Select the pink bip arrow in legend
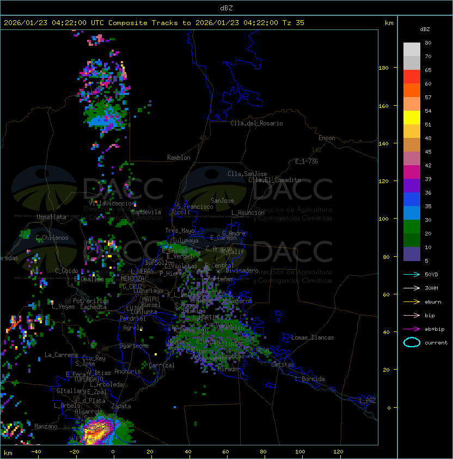This screenshot has width=453, height=459. (412, 315)
